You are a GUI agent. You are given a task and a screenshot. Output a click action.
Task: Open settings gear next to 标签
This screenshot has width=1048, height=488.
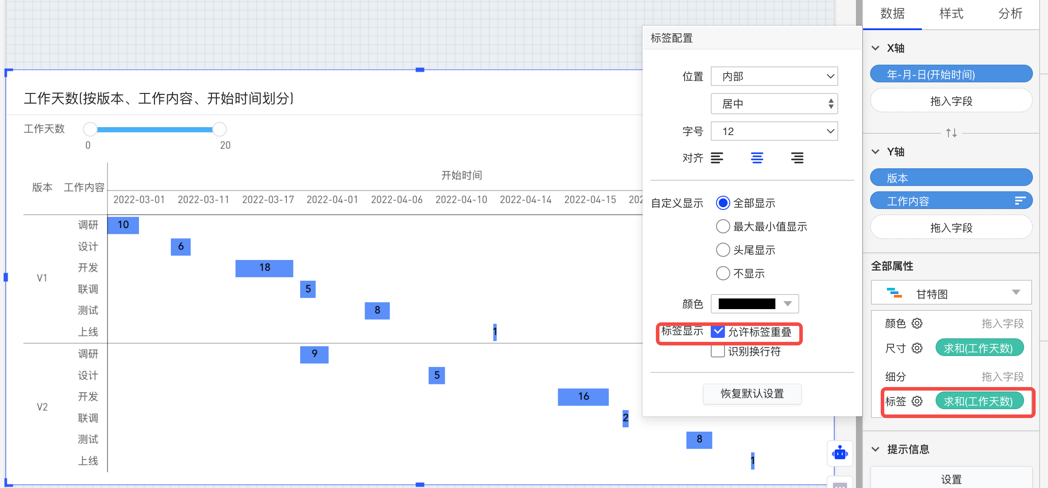pyautogui.click(x=917, y=401)
